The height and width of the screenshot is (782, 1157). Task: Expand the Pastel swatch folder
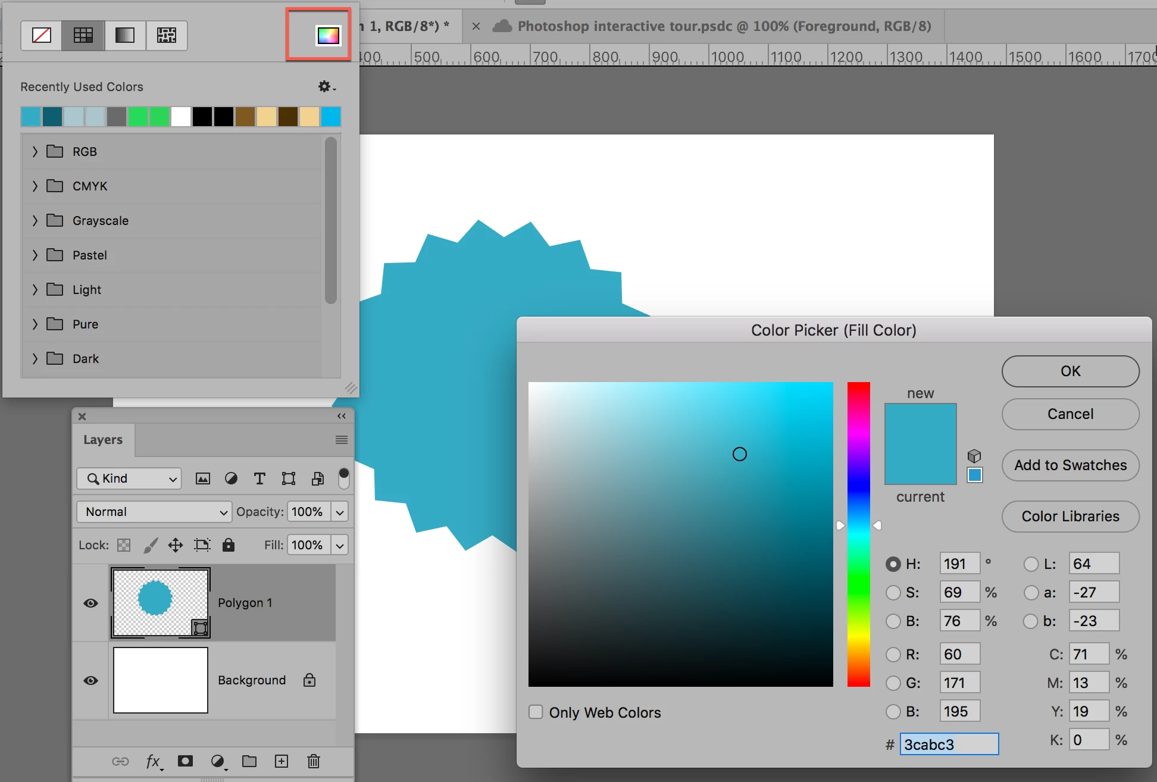click(x=35, y=255)
